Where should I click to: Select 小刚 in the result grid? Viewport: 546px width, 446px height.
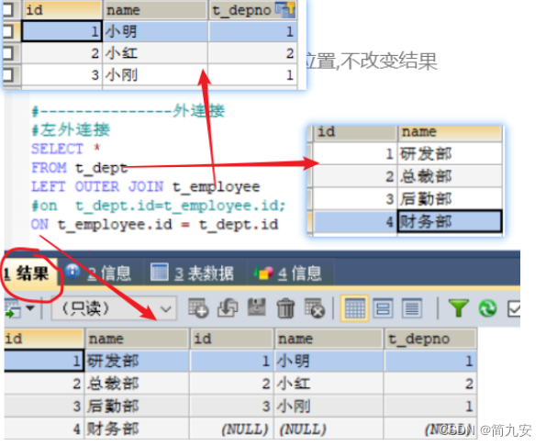[329, 407]
